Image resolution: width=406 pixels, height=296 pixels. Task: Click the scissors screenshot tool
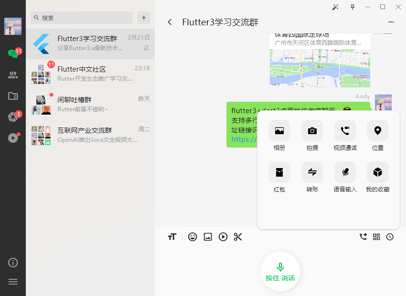(238, 237)
